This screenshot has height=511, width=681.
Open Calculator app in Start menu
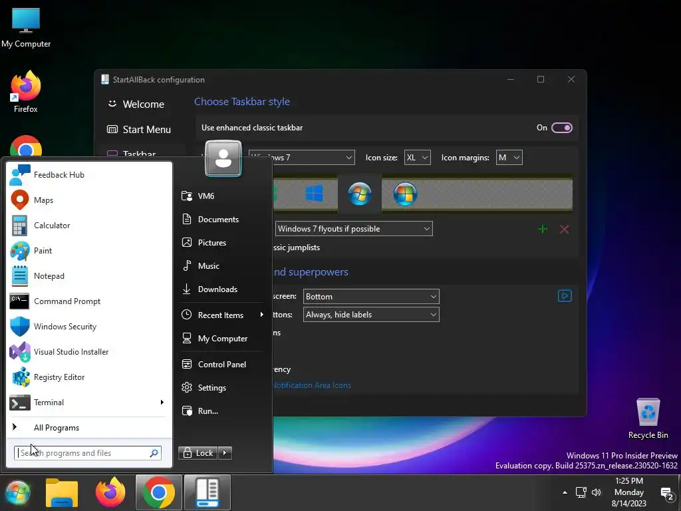[89, 225]
